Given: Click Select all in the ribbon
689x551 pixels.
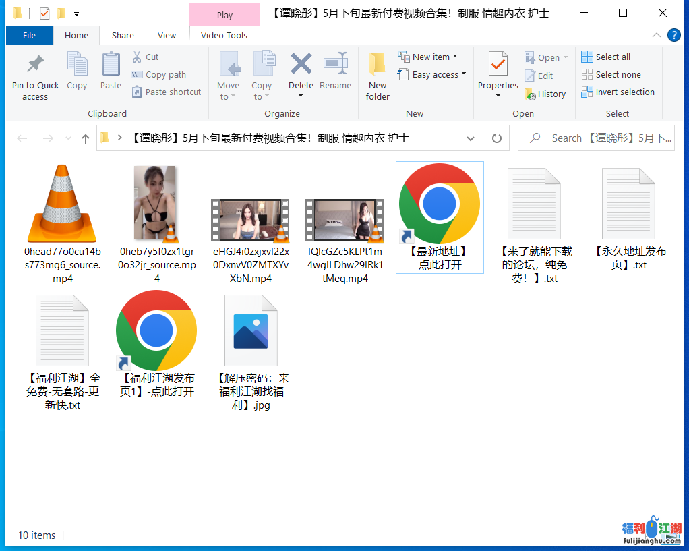Looking at the screenshot, I should click(x=605, y=57).
